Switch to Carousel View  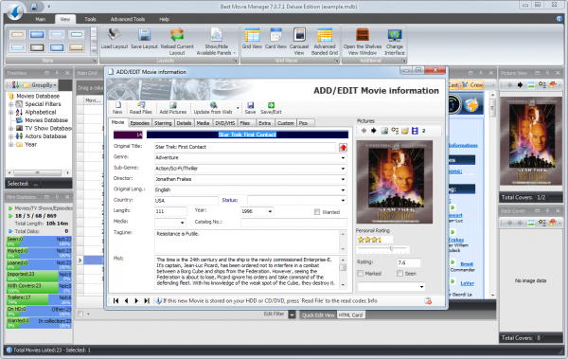tap(299, 35)
